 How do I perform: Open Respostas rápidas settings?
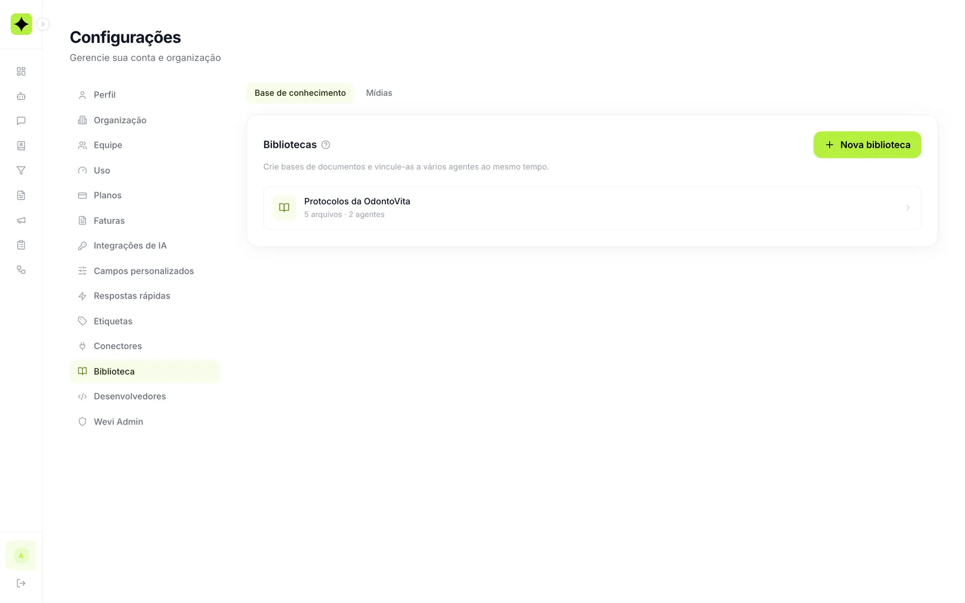145,296
